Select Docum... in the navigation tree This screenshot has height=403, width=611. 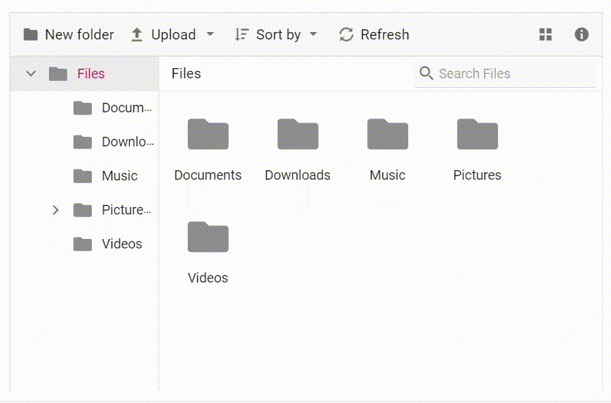[x=127, y=108]
